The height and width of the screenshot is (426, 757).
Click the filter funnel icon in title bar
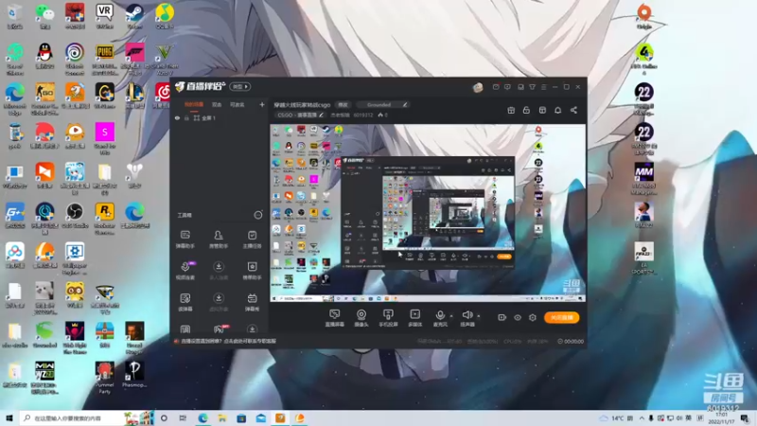532,87
